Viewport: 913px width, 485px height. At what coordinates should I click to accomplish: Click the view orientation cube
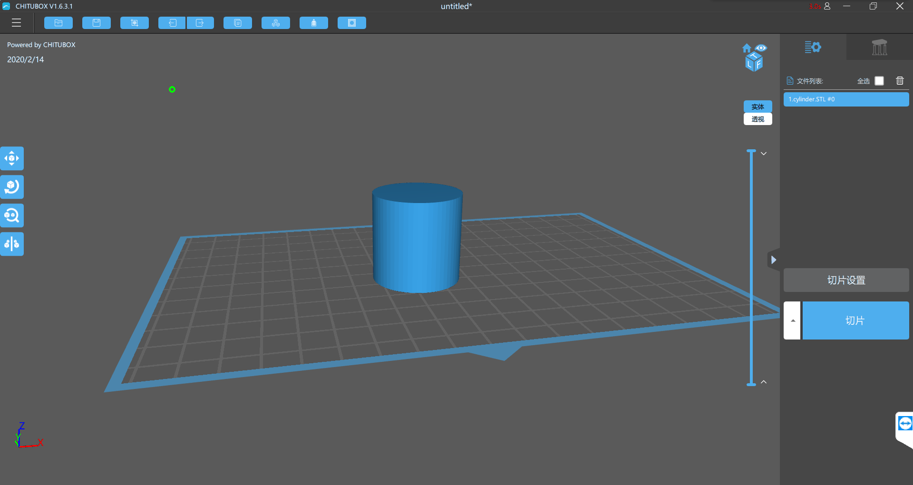754,62
